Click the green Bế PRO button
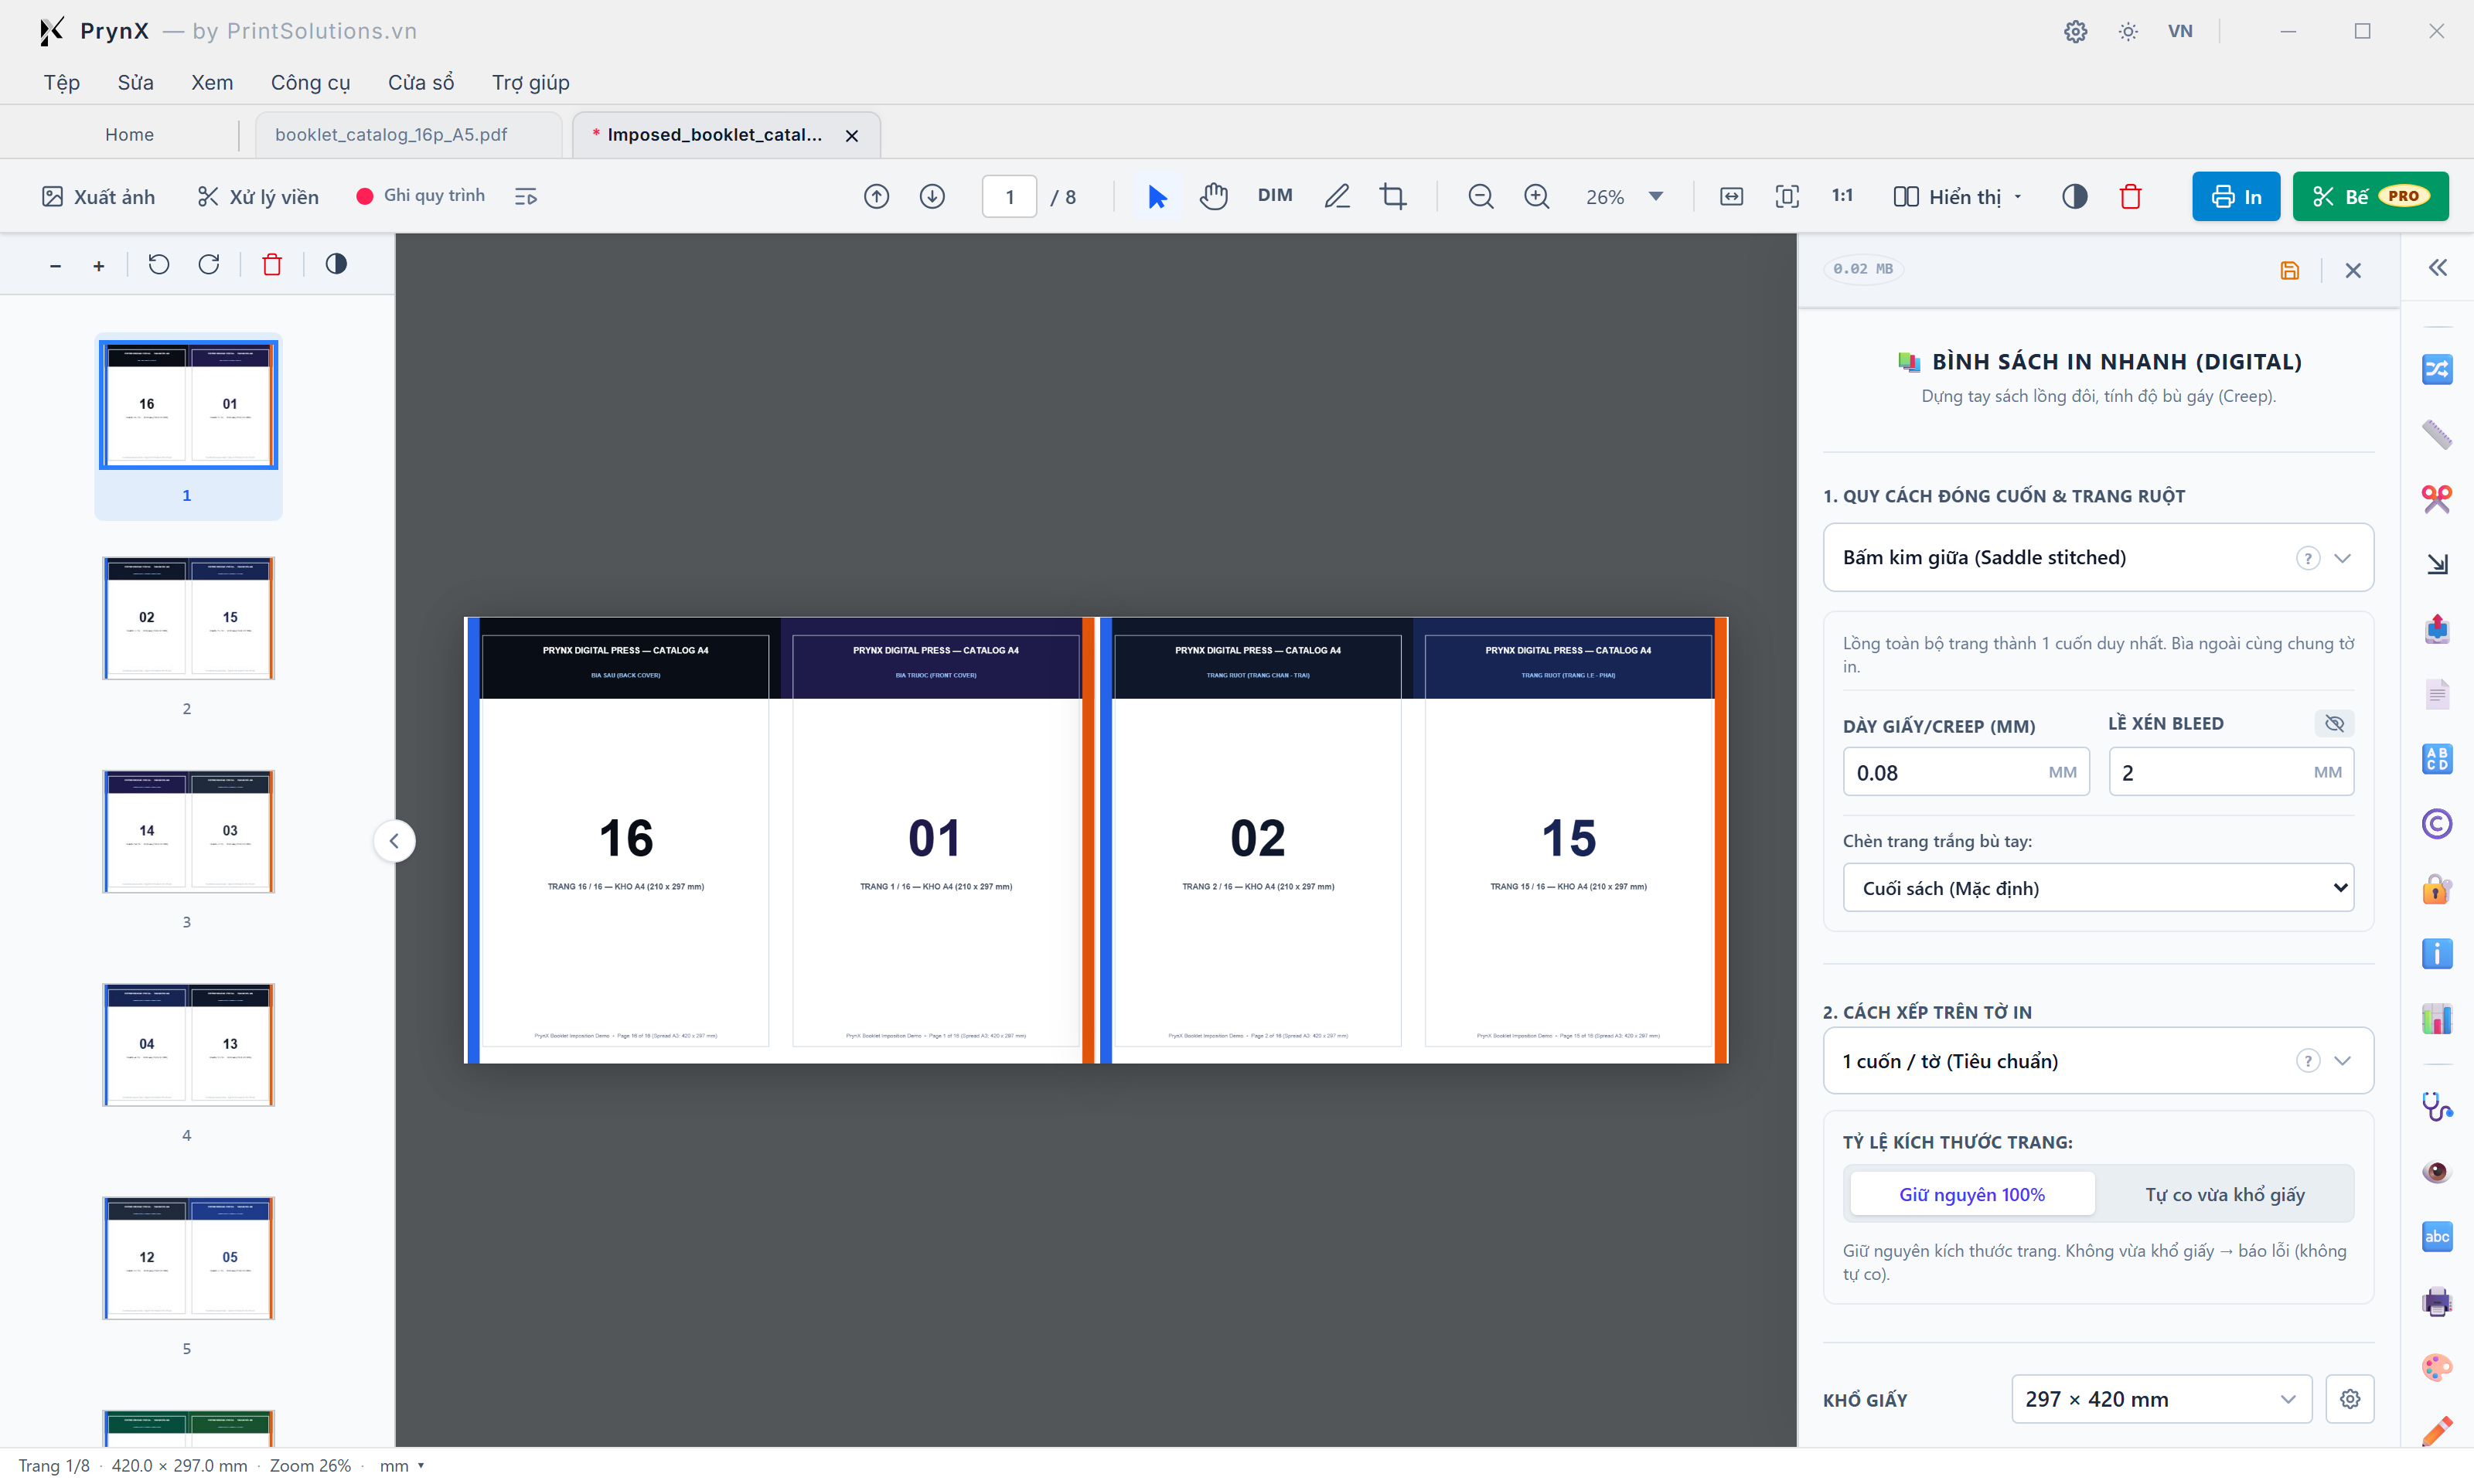Image resolution: width=2474 pixels, height=1484 pixels. 2369,197
